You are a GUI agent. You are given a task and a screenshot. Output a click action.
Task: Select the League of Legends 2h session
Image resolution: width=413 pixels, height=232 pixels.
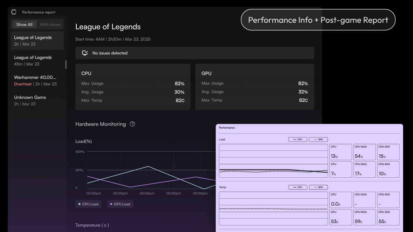point(37,41)
